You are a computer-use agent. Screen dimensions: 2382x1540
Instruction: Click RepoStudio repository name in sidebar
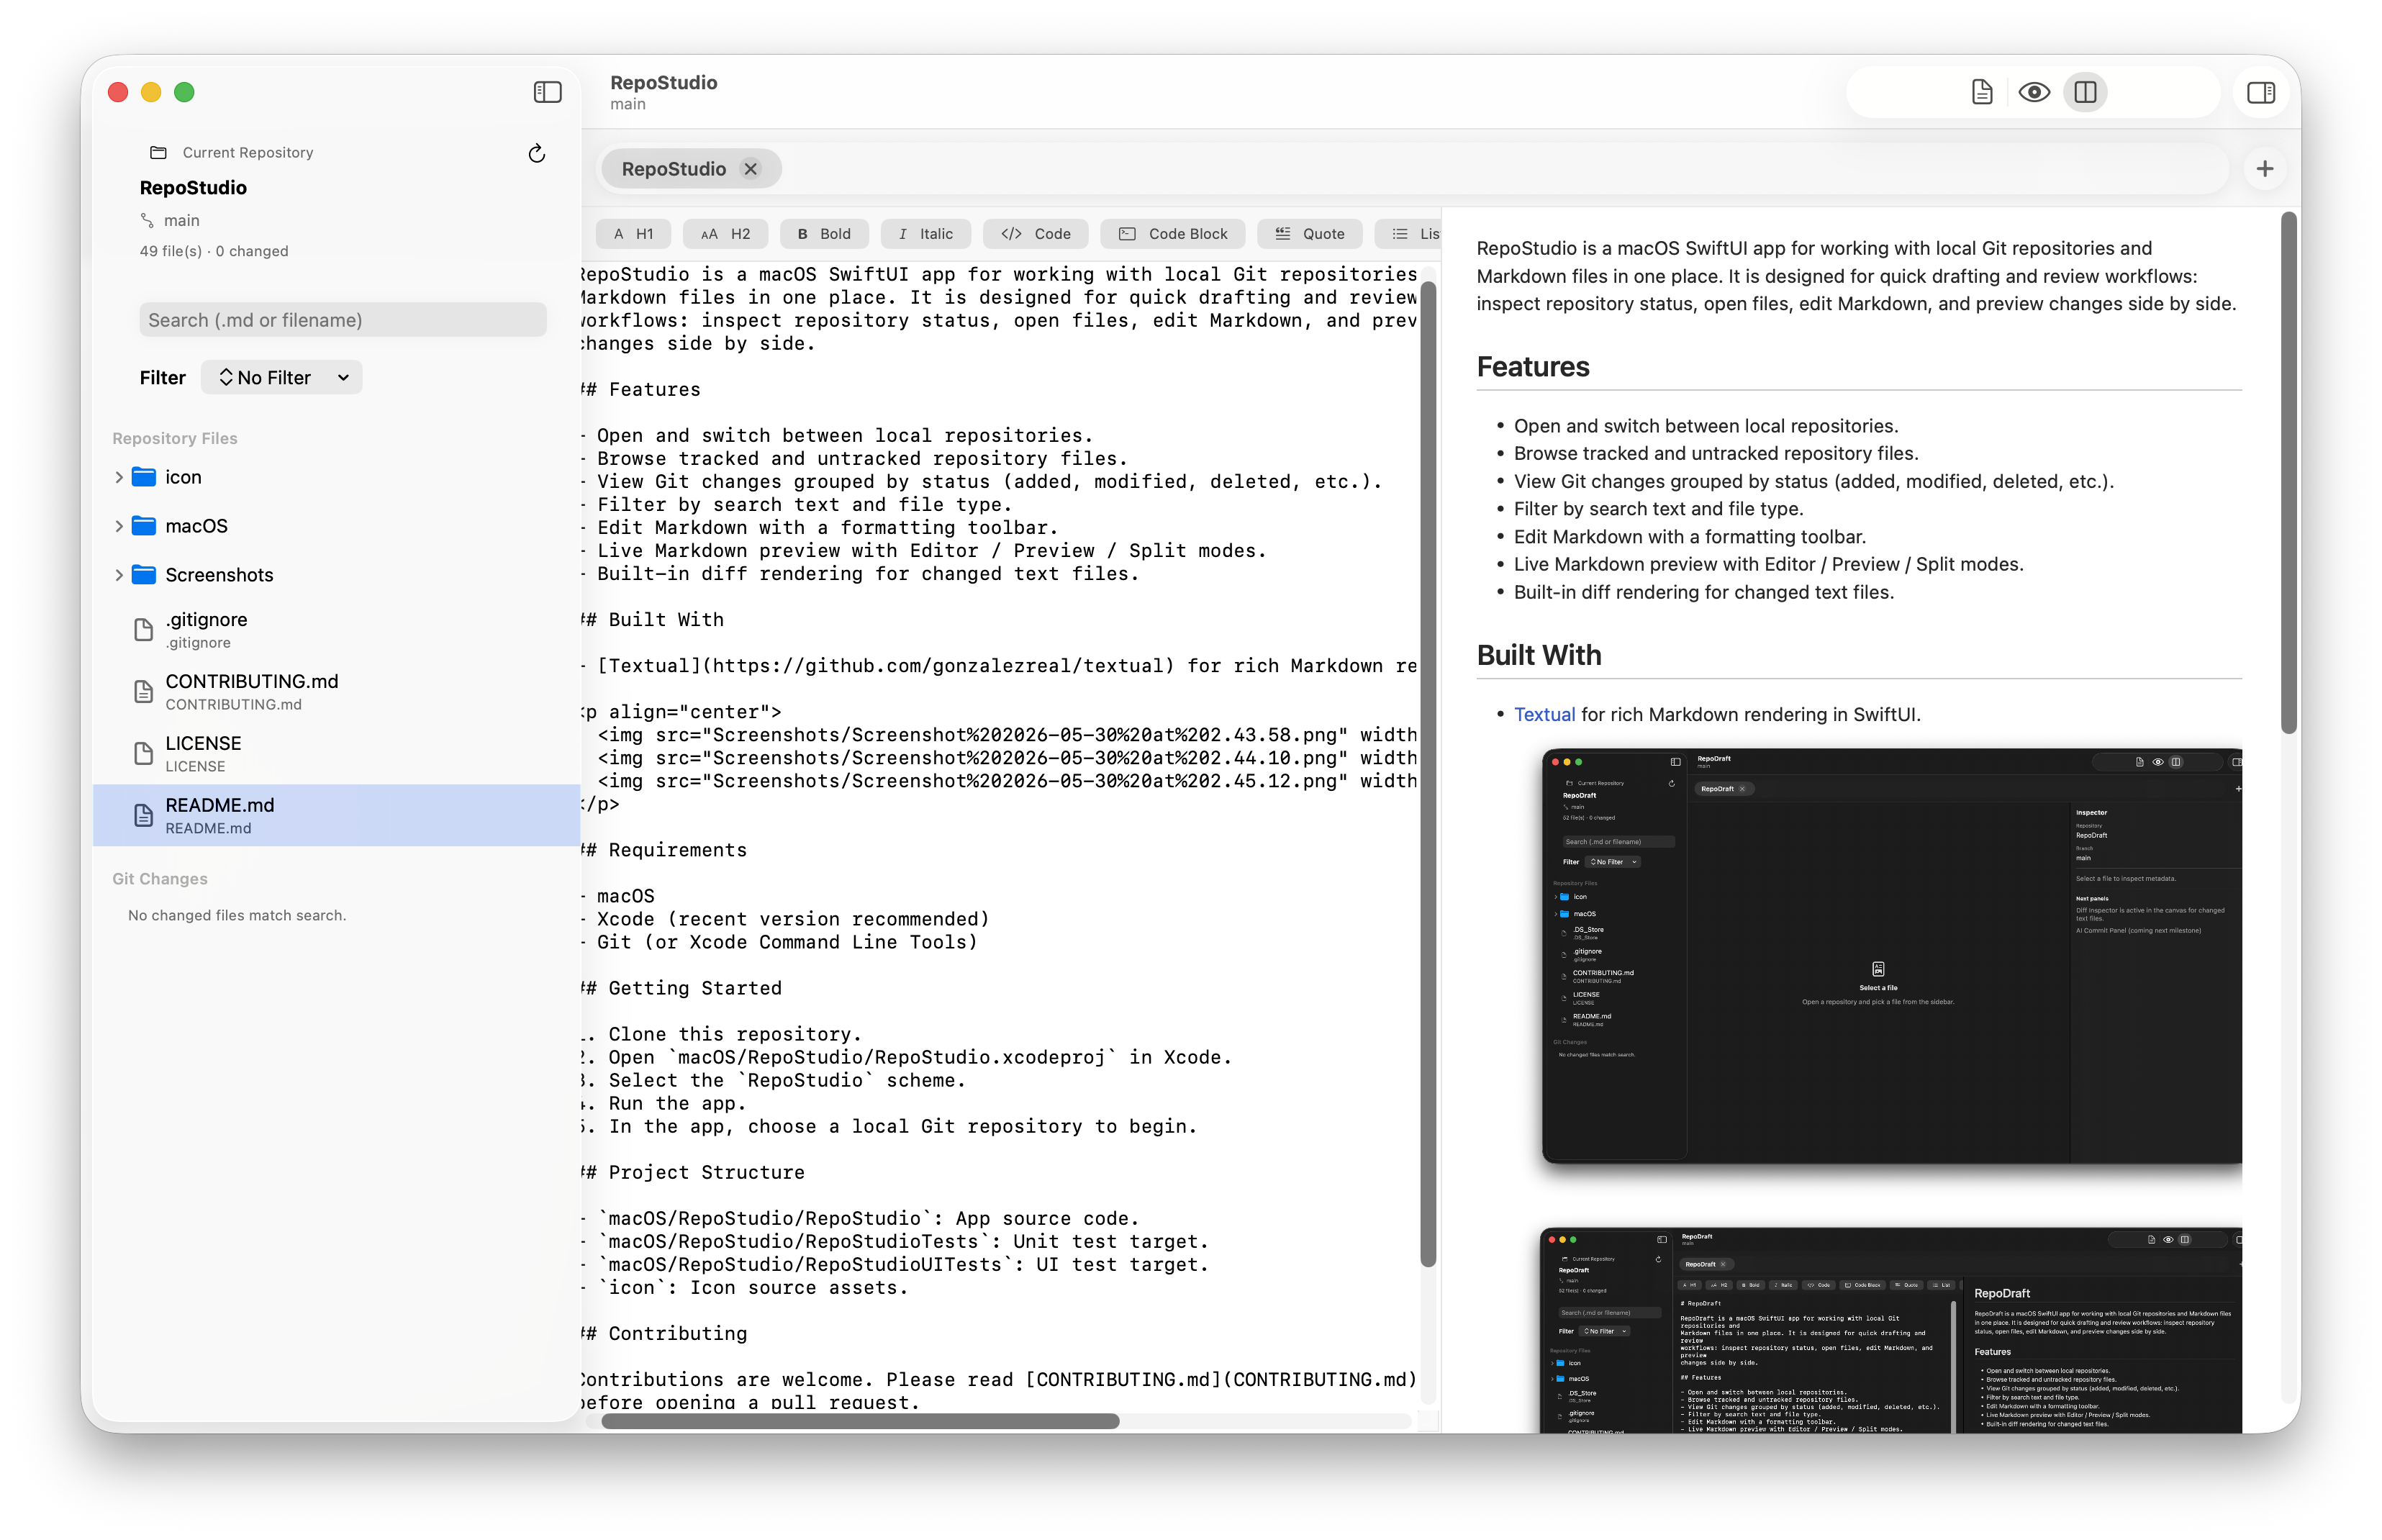pyautogui.click(x=193, y=187)
